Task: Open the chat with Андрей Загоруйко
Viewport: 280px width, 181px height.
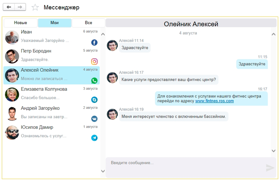Action: point(51,113)
